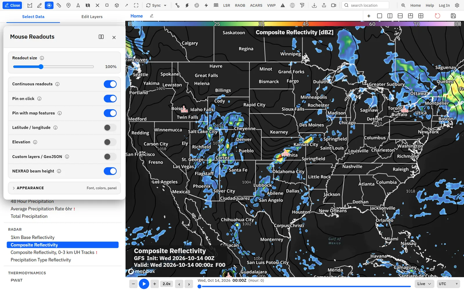Screen dimensions: 464x290
Task: Click the hurricane tropical icon in toolbar
Action: 187,5
